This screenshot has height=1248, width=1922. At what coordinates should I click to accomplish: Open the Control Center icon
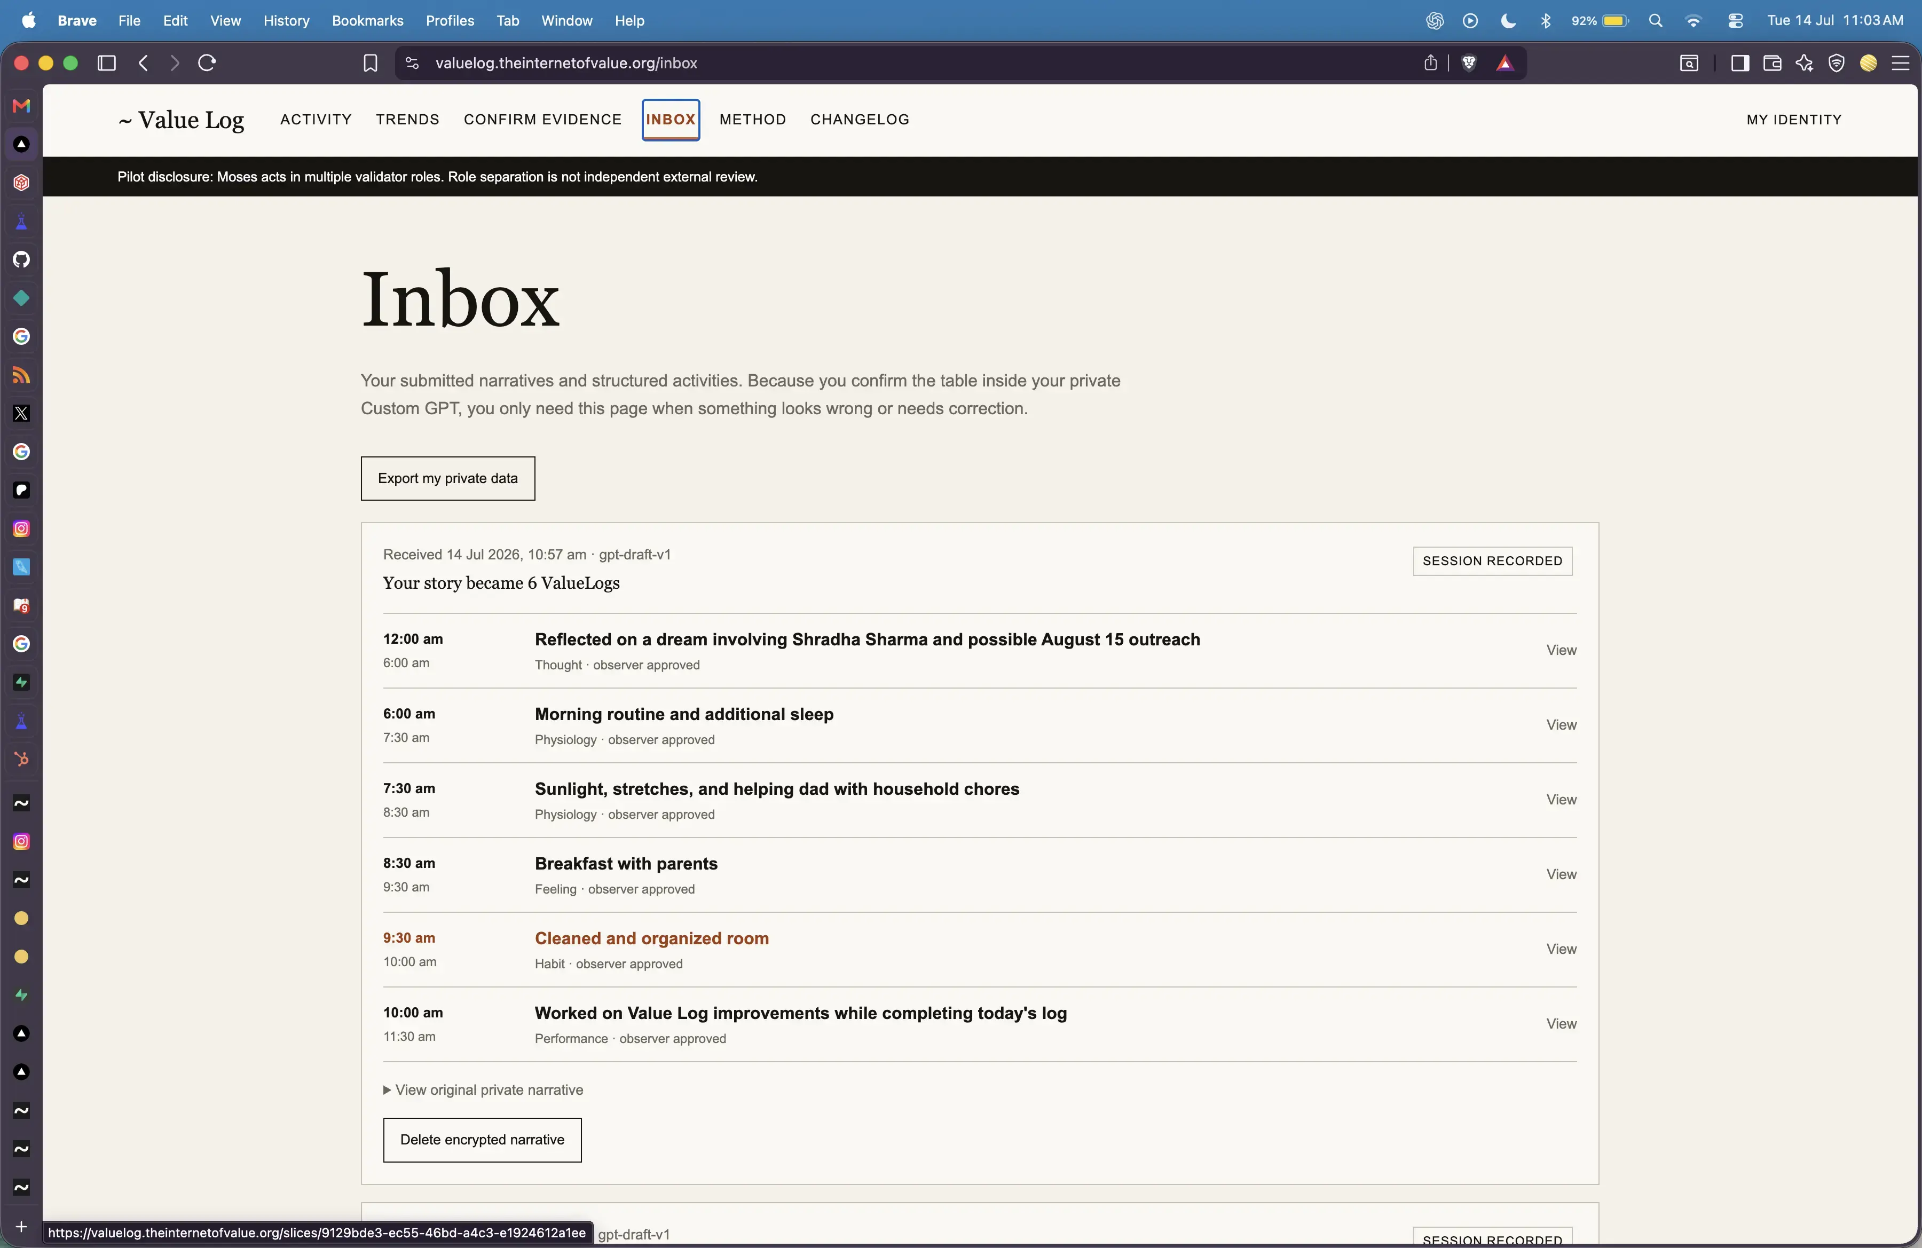[x=1736, y=21]
